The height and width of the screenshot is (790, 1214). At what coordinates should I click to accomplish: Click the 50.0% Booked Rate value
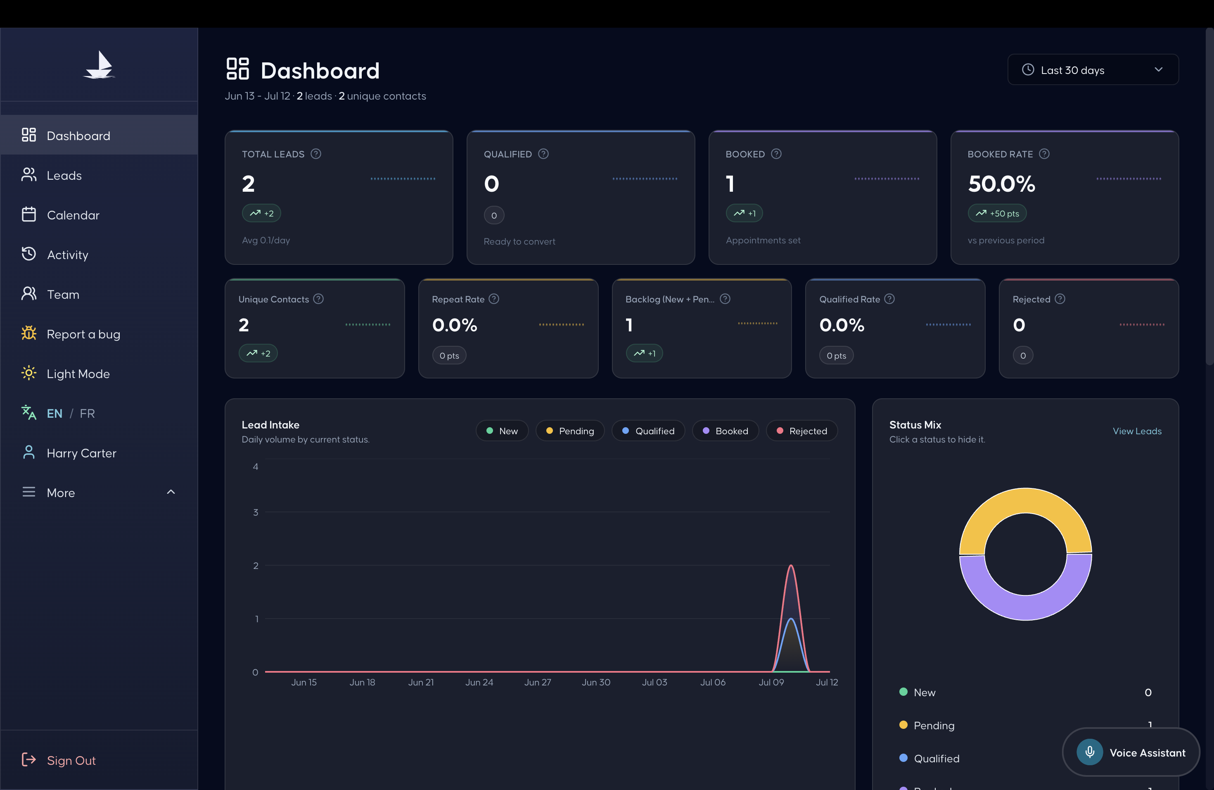pyautogui.click(x=1001, y=183)
